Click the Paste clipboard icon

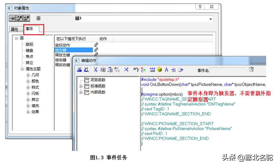(110, 70)
